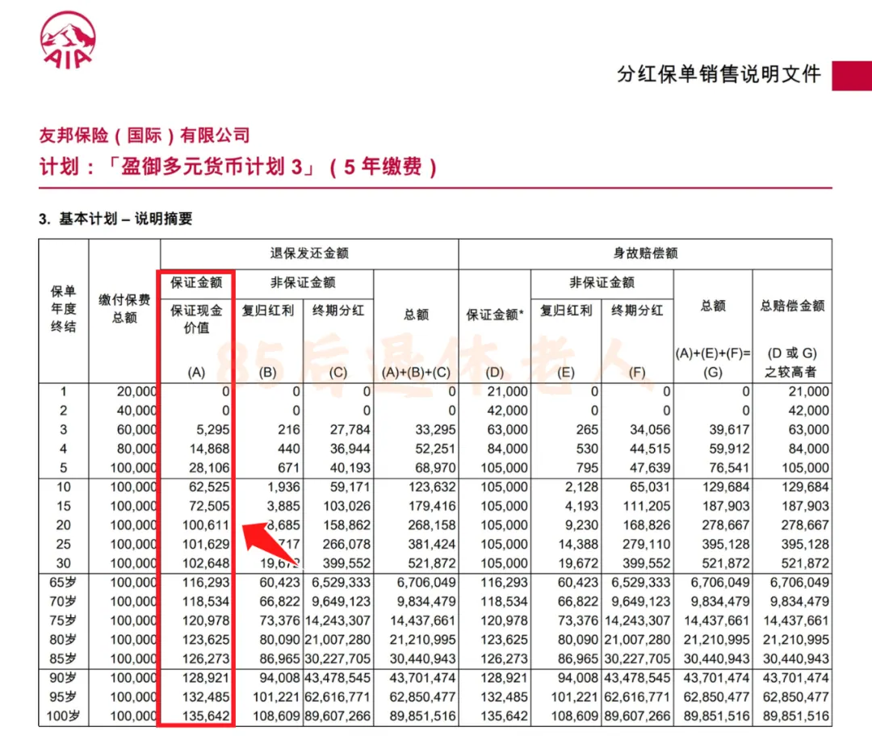Click the 缴付保费总额 column header
The width and height of the screenshot is (872, 739).
[x=124, y=308]
